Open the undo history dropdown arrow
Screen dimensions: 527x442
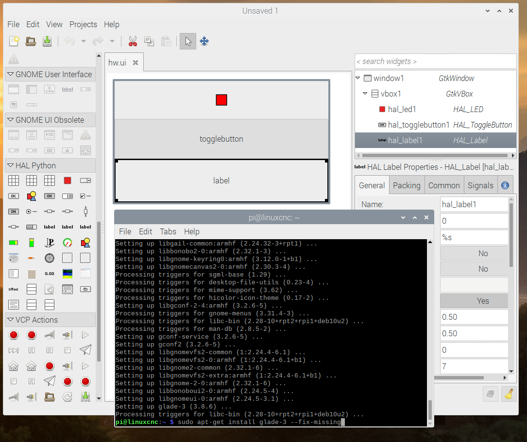pos(84,41)
